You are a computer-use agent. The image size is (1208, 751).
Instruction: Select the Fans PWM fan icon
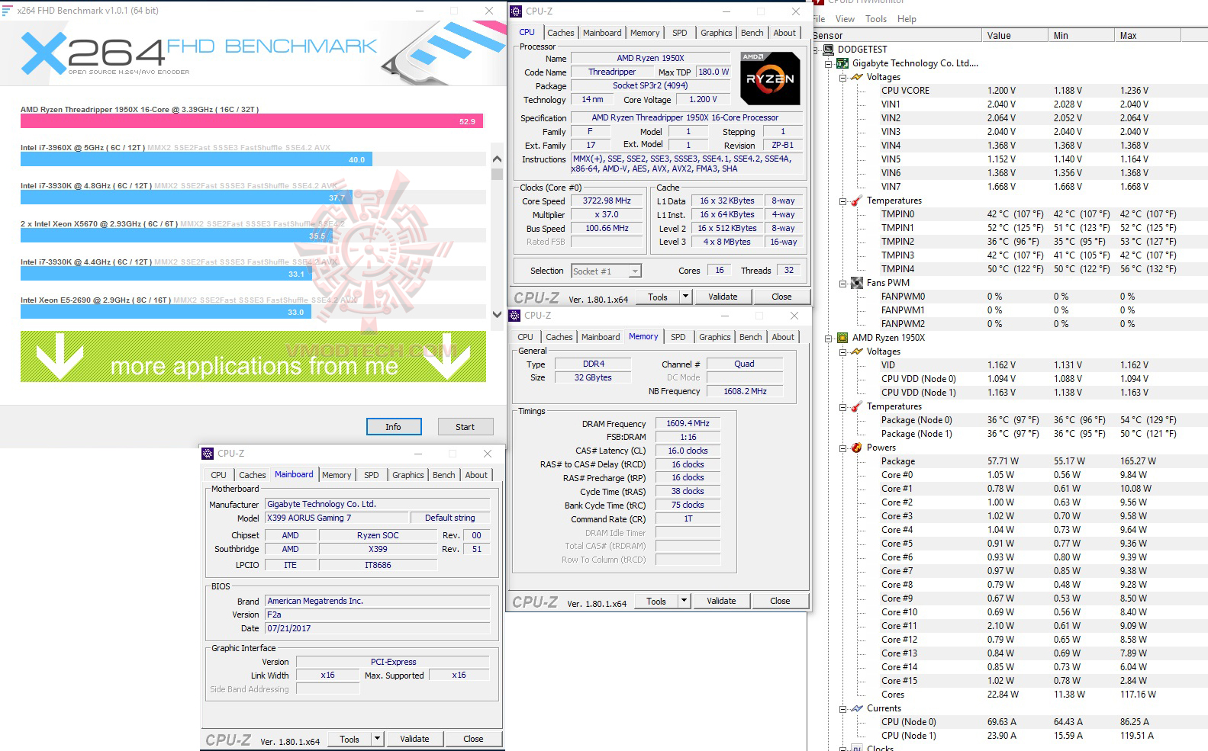[x=857, y=283]
